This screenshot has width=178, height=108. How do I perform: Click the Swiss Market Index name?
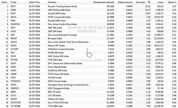point(57,67)
